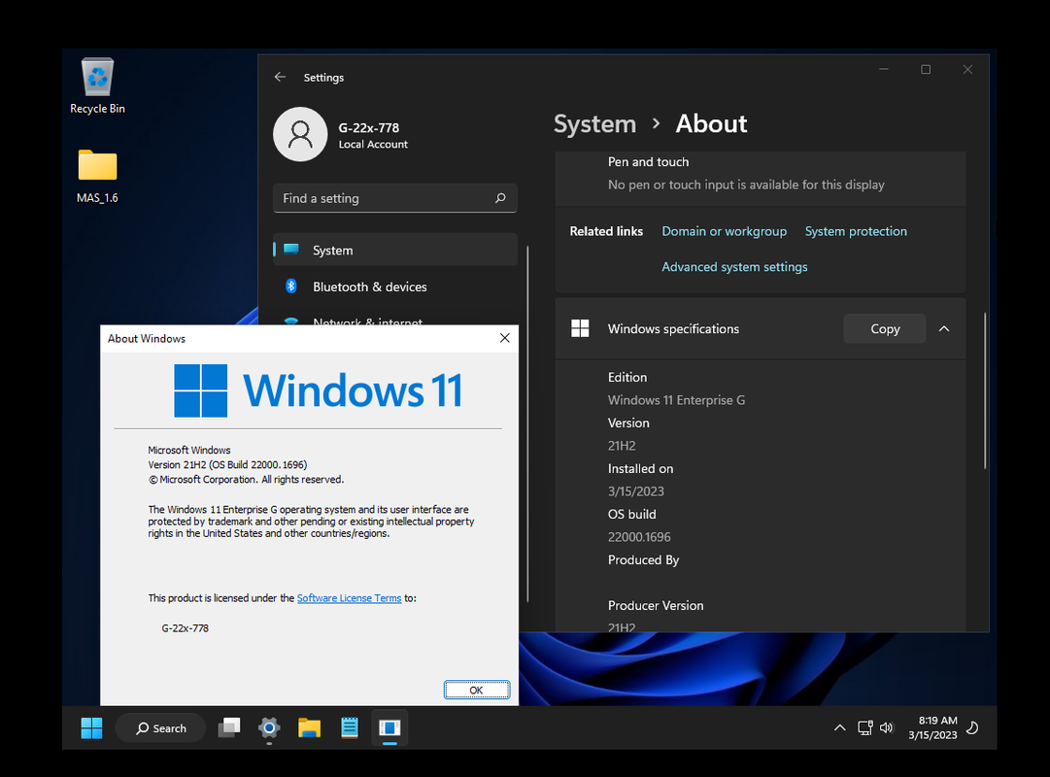The width and height of the screenshot is (1050, 777).
Task: Open System protection link
Action: (856, 231)
